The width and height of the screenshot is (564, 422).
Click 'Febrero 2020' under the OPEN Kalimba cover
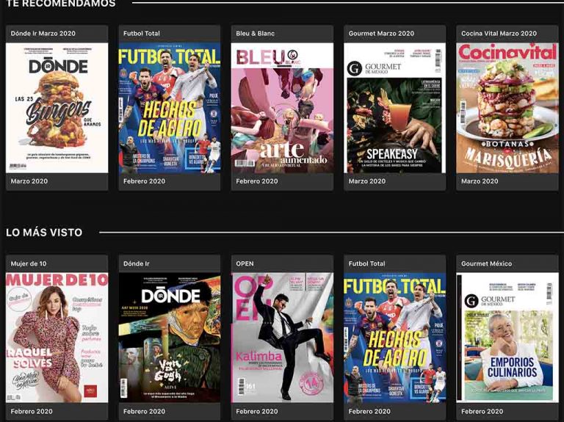(257, 411)
